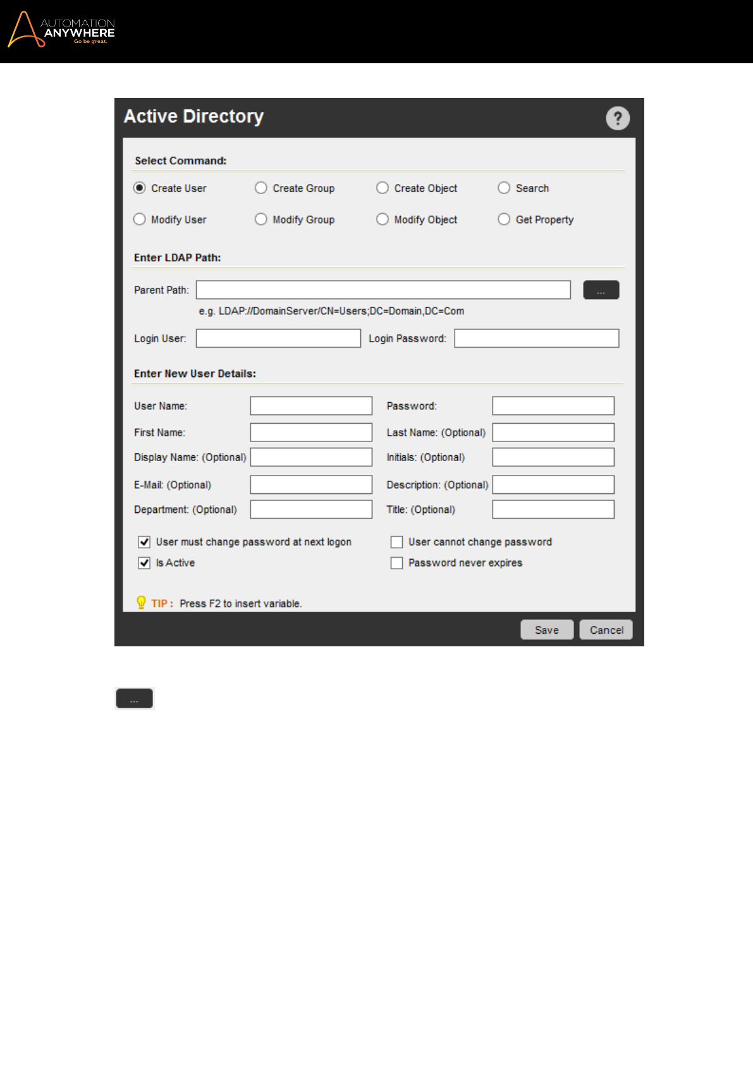Click into the Display Name field
This screenshot has width=753, height=1065.
(311, 457)
